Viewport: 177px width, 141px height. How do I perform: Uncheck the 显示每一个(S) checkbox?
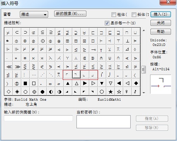pyautogui.click(x=107, y=23)
